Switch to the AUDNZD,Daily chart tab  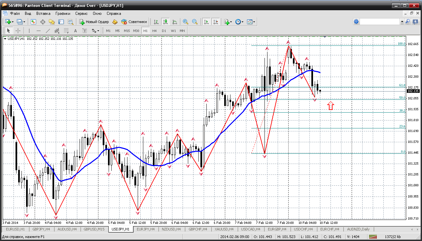coord(358,229)
